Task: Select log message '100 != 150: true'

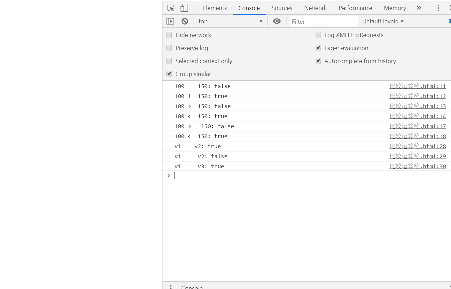Action: point(201,96)
